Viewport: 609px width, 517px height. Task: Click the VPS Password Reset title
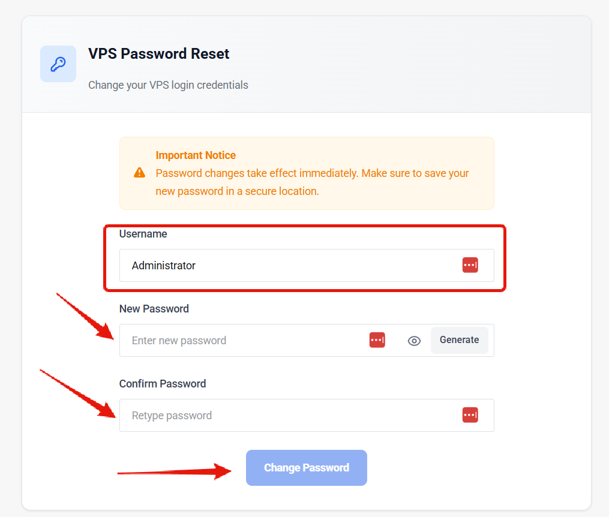[x=158, y=53]
